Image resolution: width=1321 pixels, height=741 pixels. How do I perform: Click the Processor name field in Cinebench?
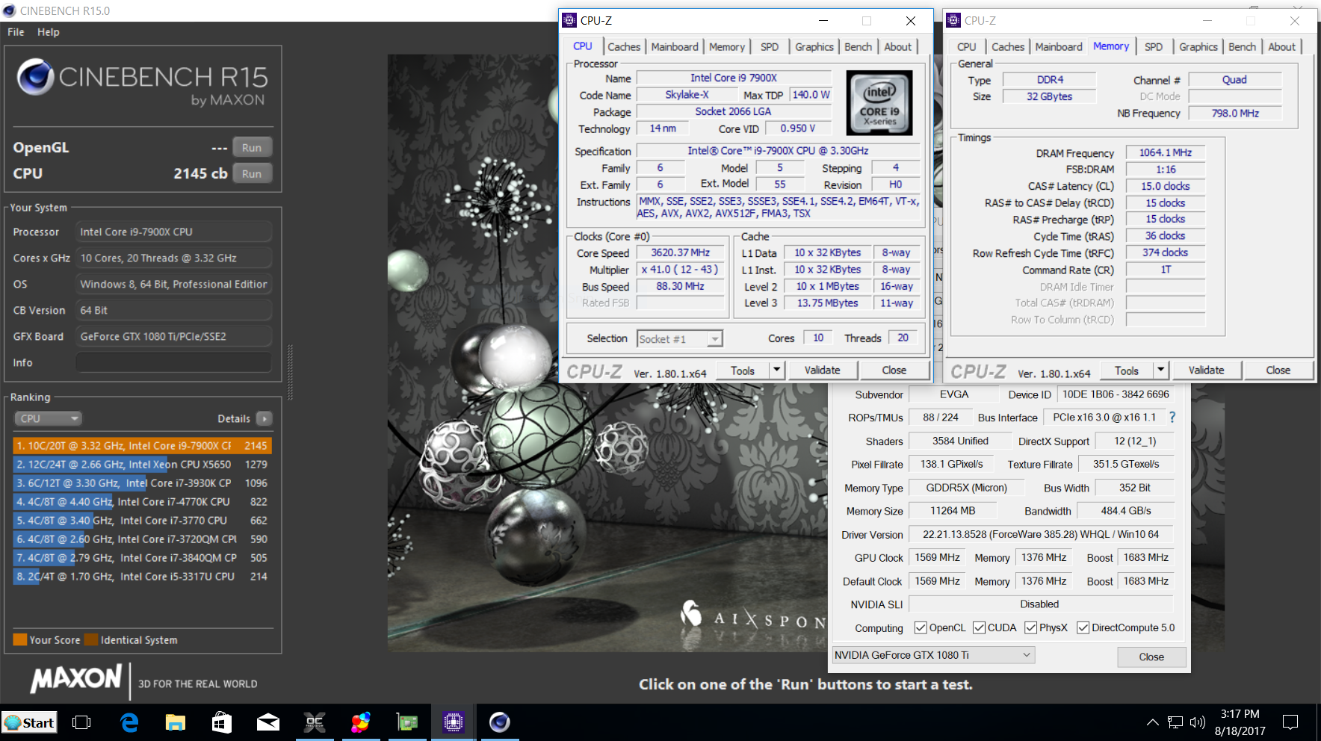[173, 232]
